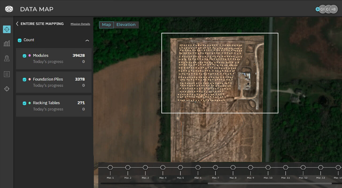Click the bottom target icon in sidebar
This screenshot has height=188, width=342.
click(x=7, y=89)
